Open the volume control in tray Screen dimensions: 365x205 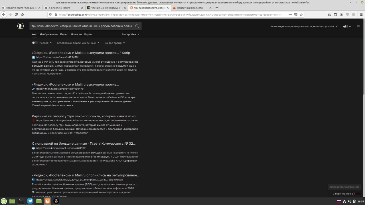click(349, 201)
